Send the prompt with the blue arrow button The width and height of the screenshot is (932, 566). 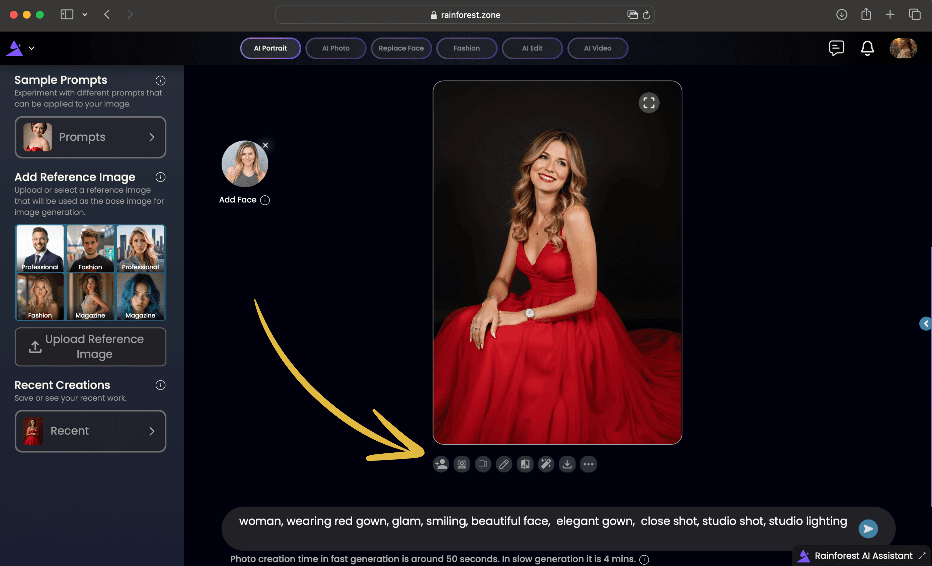click(868, 529)
